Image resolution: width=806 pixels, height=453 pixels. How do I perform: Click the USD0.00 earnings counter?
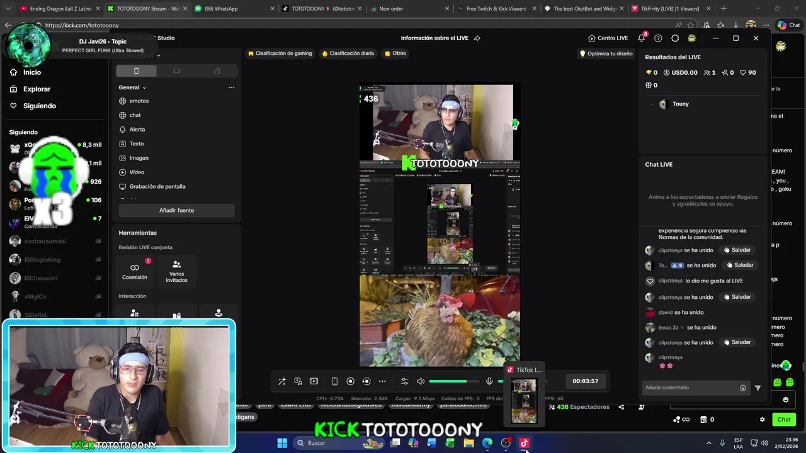pos(680,72)
